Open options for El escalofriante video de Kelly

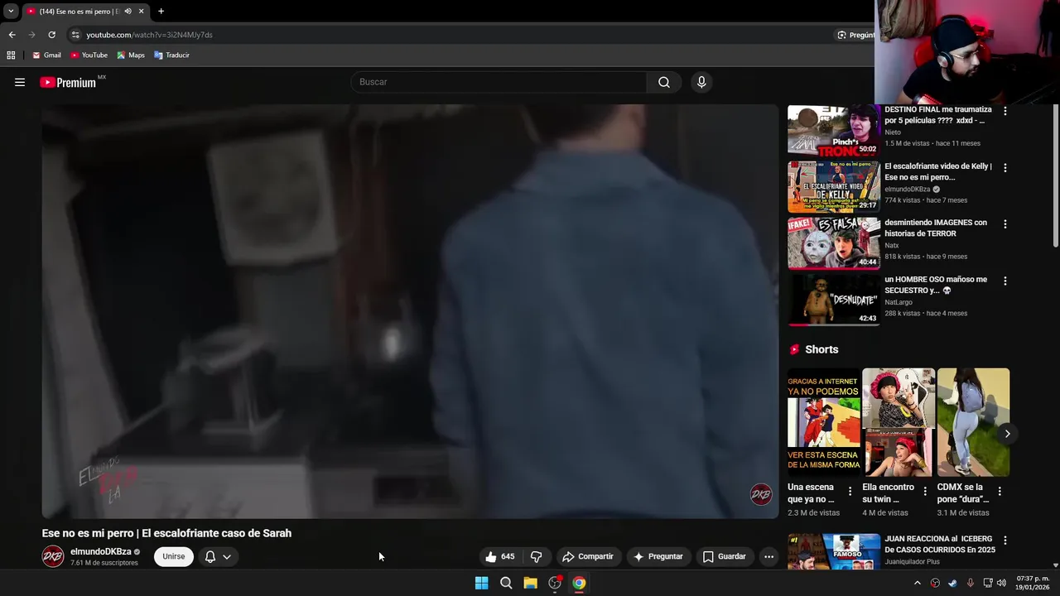[1005, 167]
